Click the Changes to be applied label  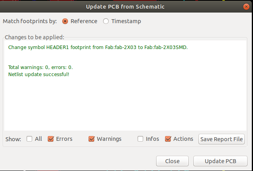pos(35,37)
